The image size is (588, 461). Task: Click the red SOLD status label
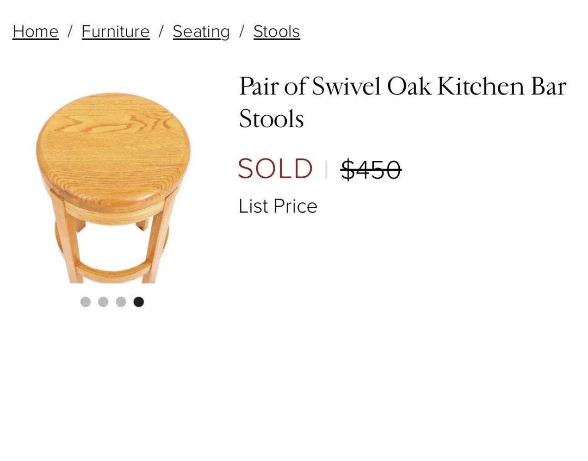tap(275, 169)
